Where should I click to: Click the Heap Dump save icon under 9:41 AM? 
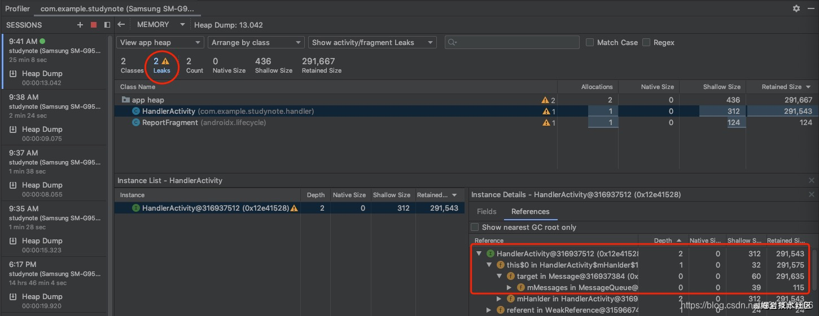(14, 73)
